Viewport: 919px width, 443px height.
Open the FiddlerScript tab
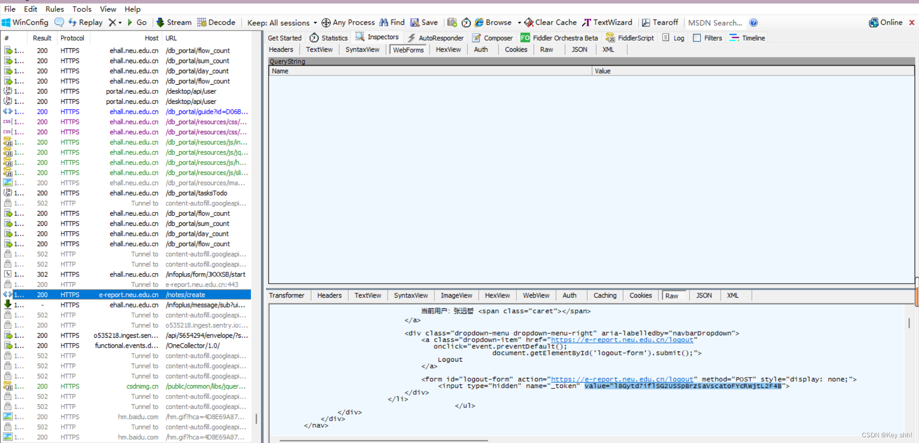coord(630,38)
